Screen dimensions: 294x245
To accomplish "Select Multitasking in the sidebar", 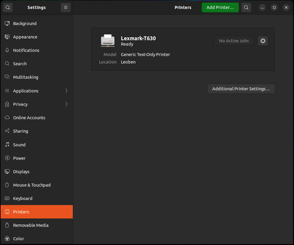I will tap(26, 77).
